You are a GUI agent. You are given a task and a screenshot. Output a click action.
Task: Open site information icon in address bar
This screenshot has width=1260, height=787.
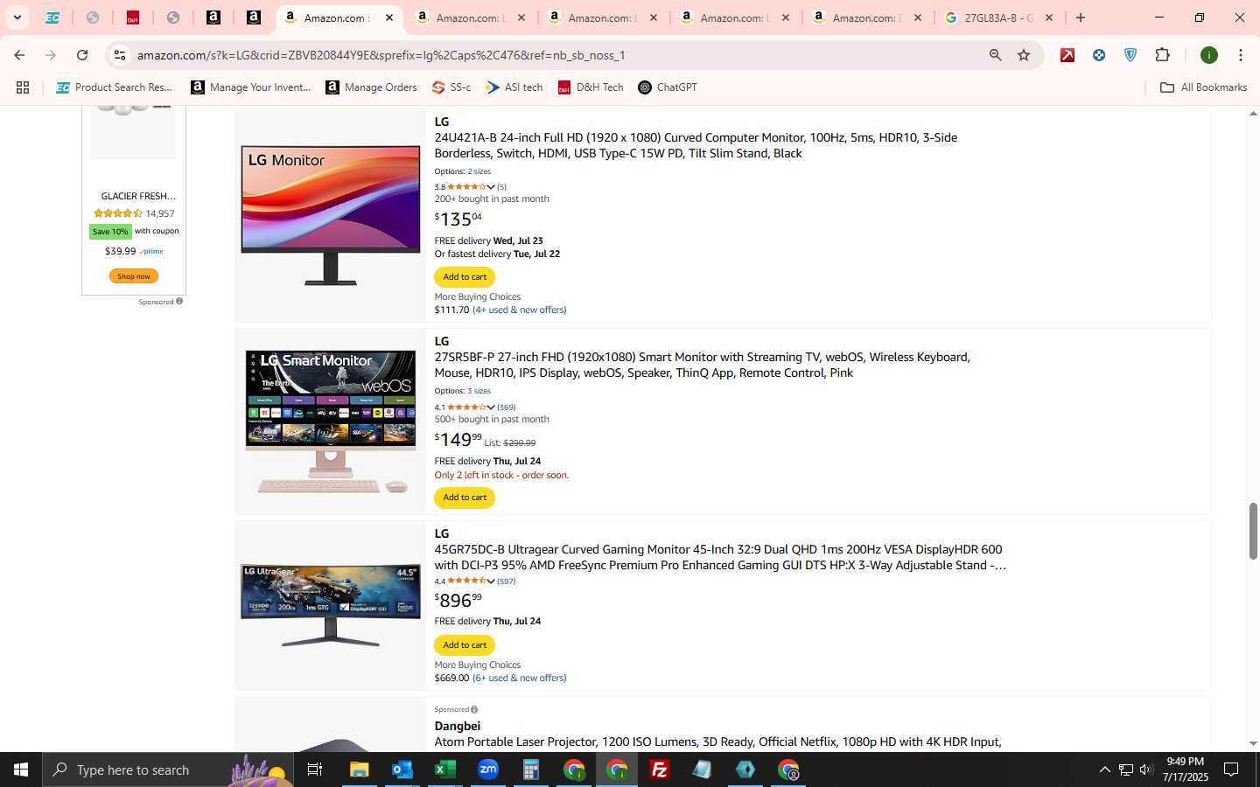point(120,55)
